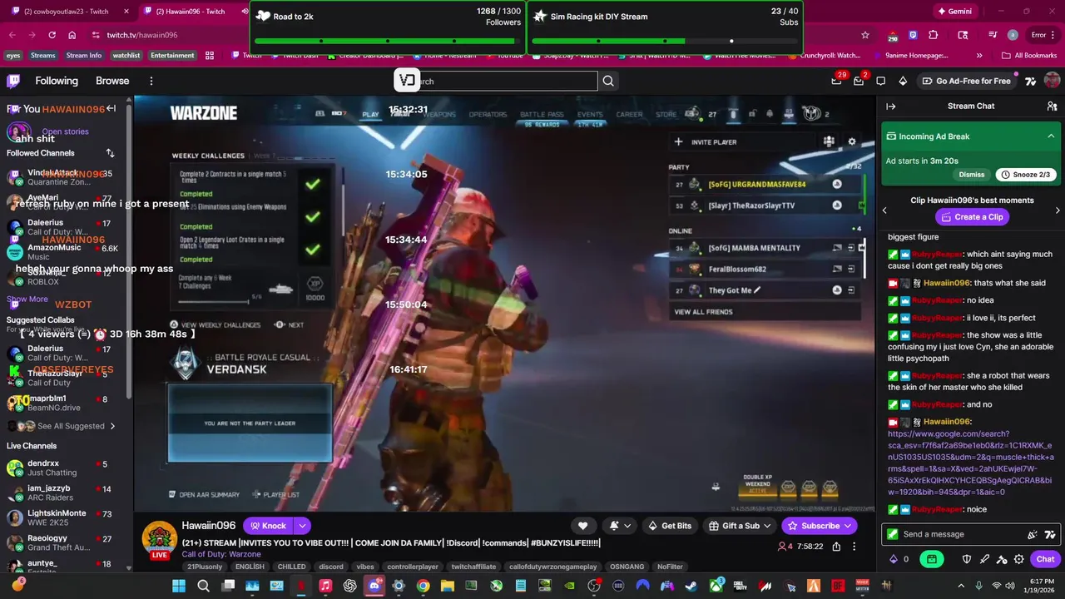Open the Bits balance diamond icon in chat

894,559
